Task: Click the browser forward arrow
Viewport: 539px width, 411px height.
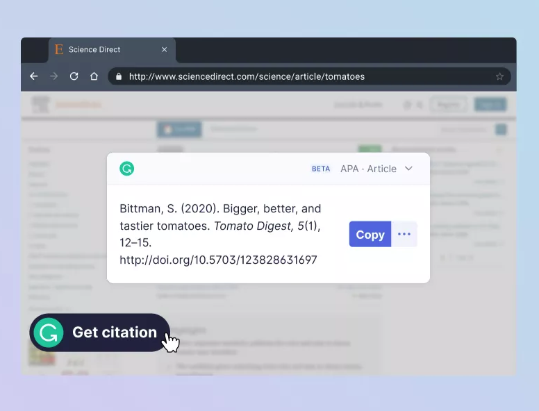Action: tap(53, 76)
